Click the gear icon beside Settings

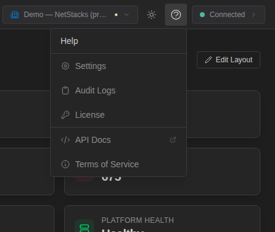65,66
